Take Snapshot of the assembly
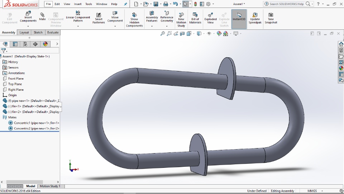344x194 pixels. [271, 18]
